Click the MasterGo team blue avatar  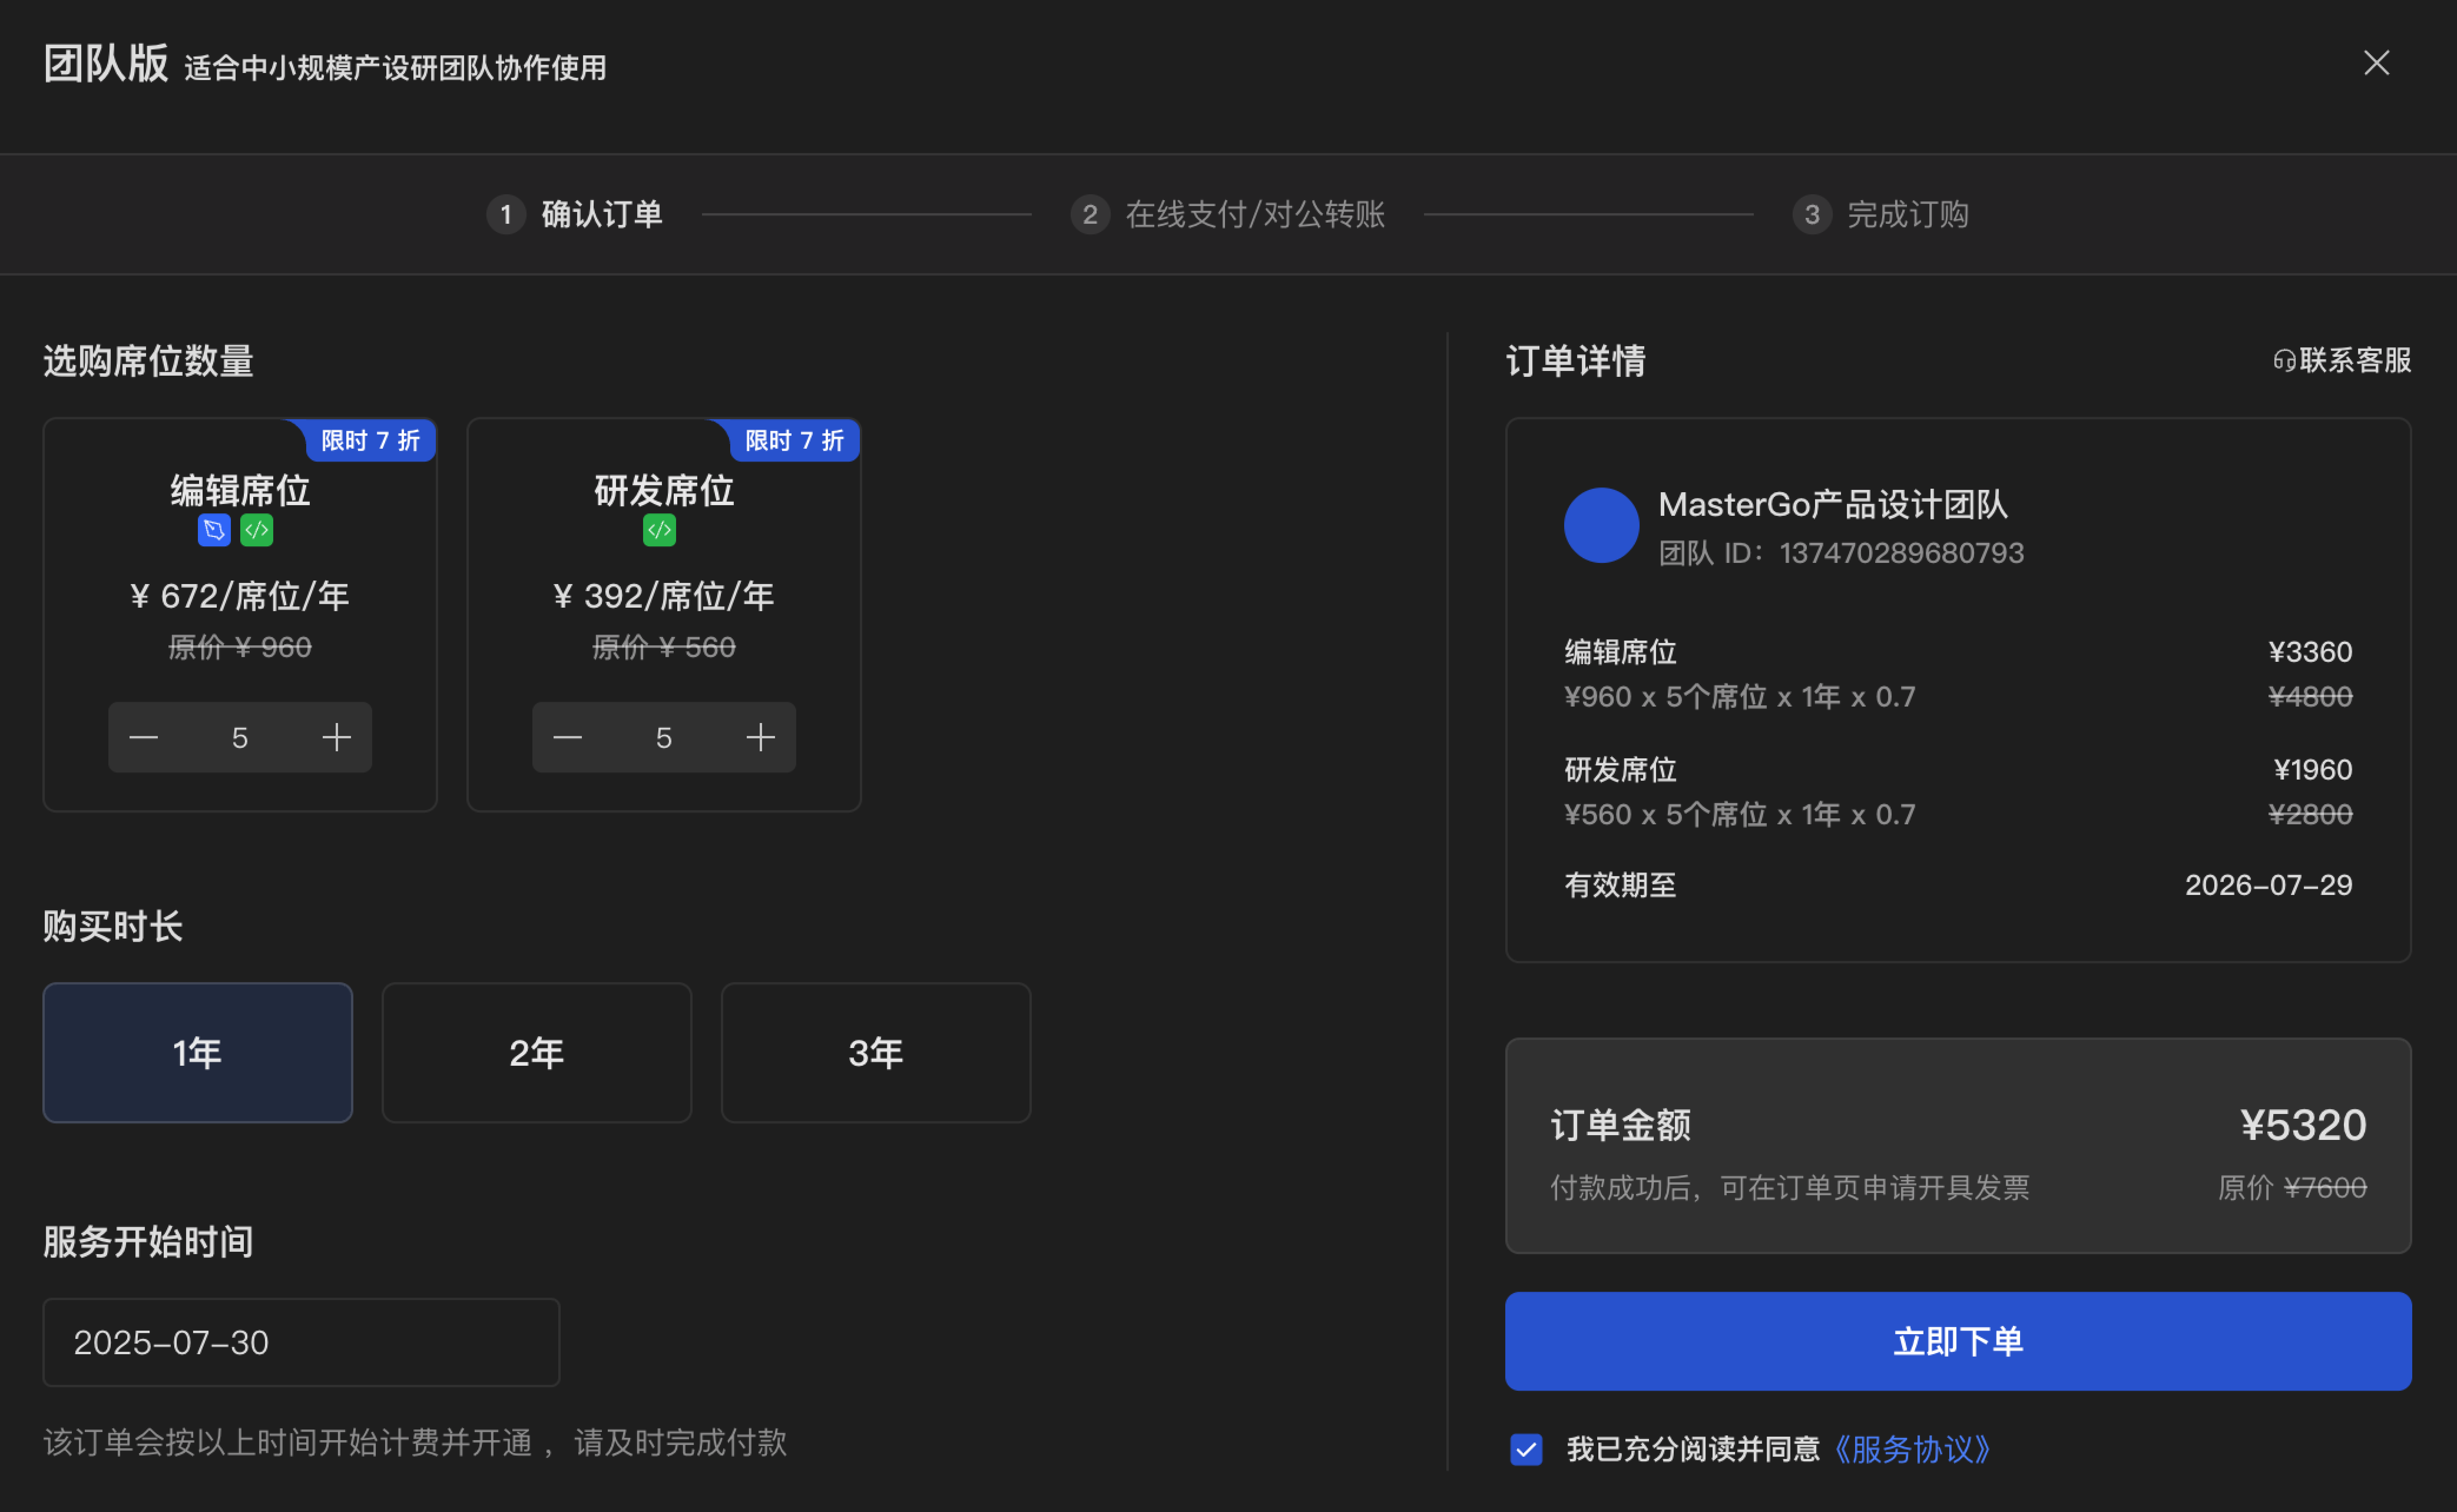point(1601,525)
